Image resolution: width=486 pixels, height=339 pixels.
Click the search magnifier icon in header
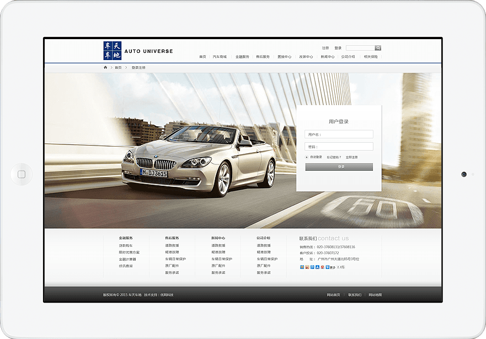(x=378, y=48)
